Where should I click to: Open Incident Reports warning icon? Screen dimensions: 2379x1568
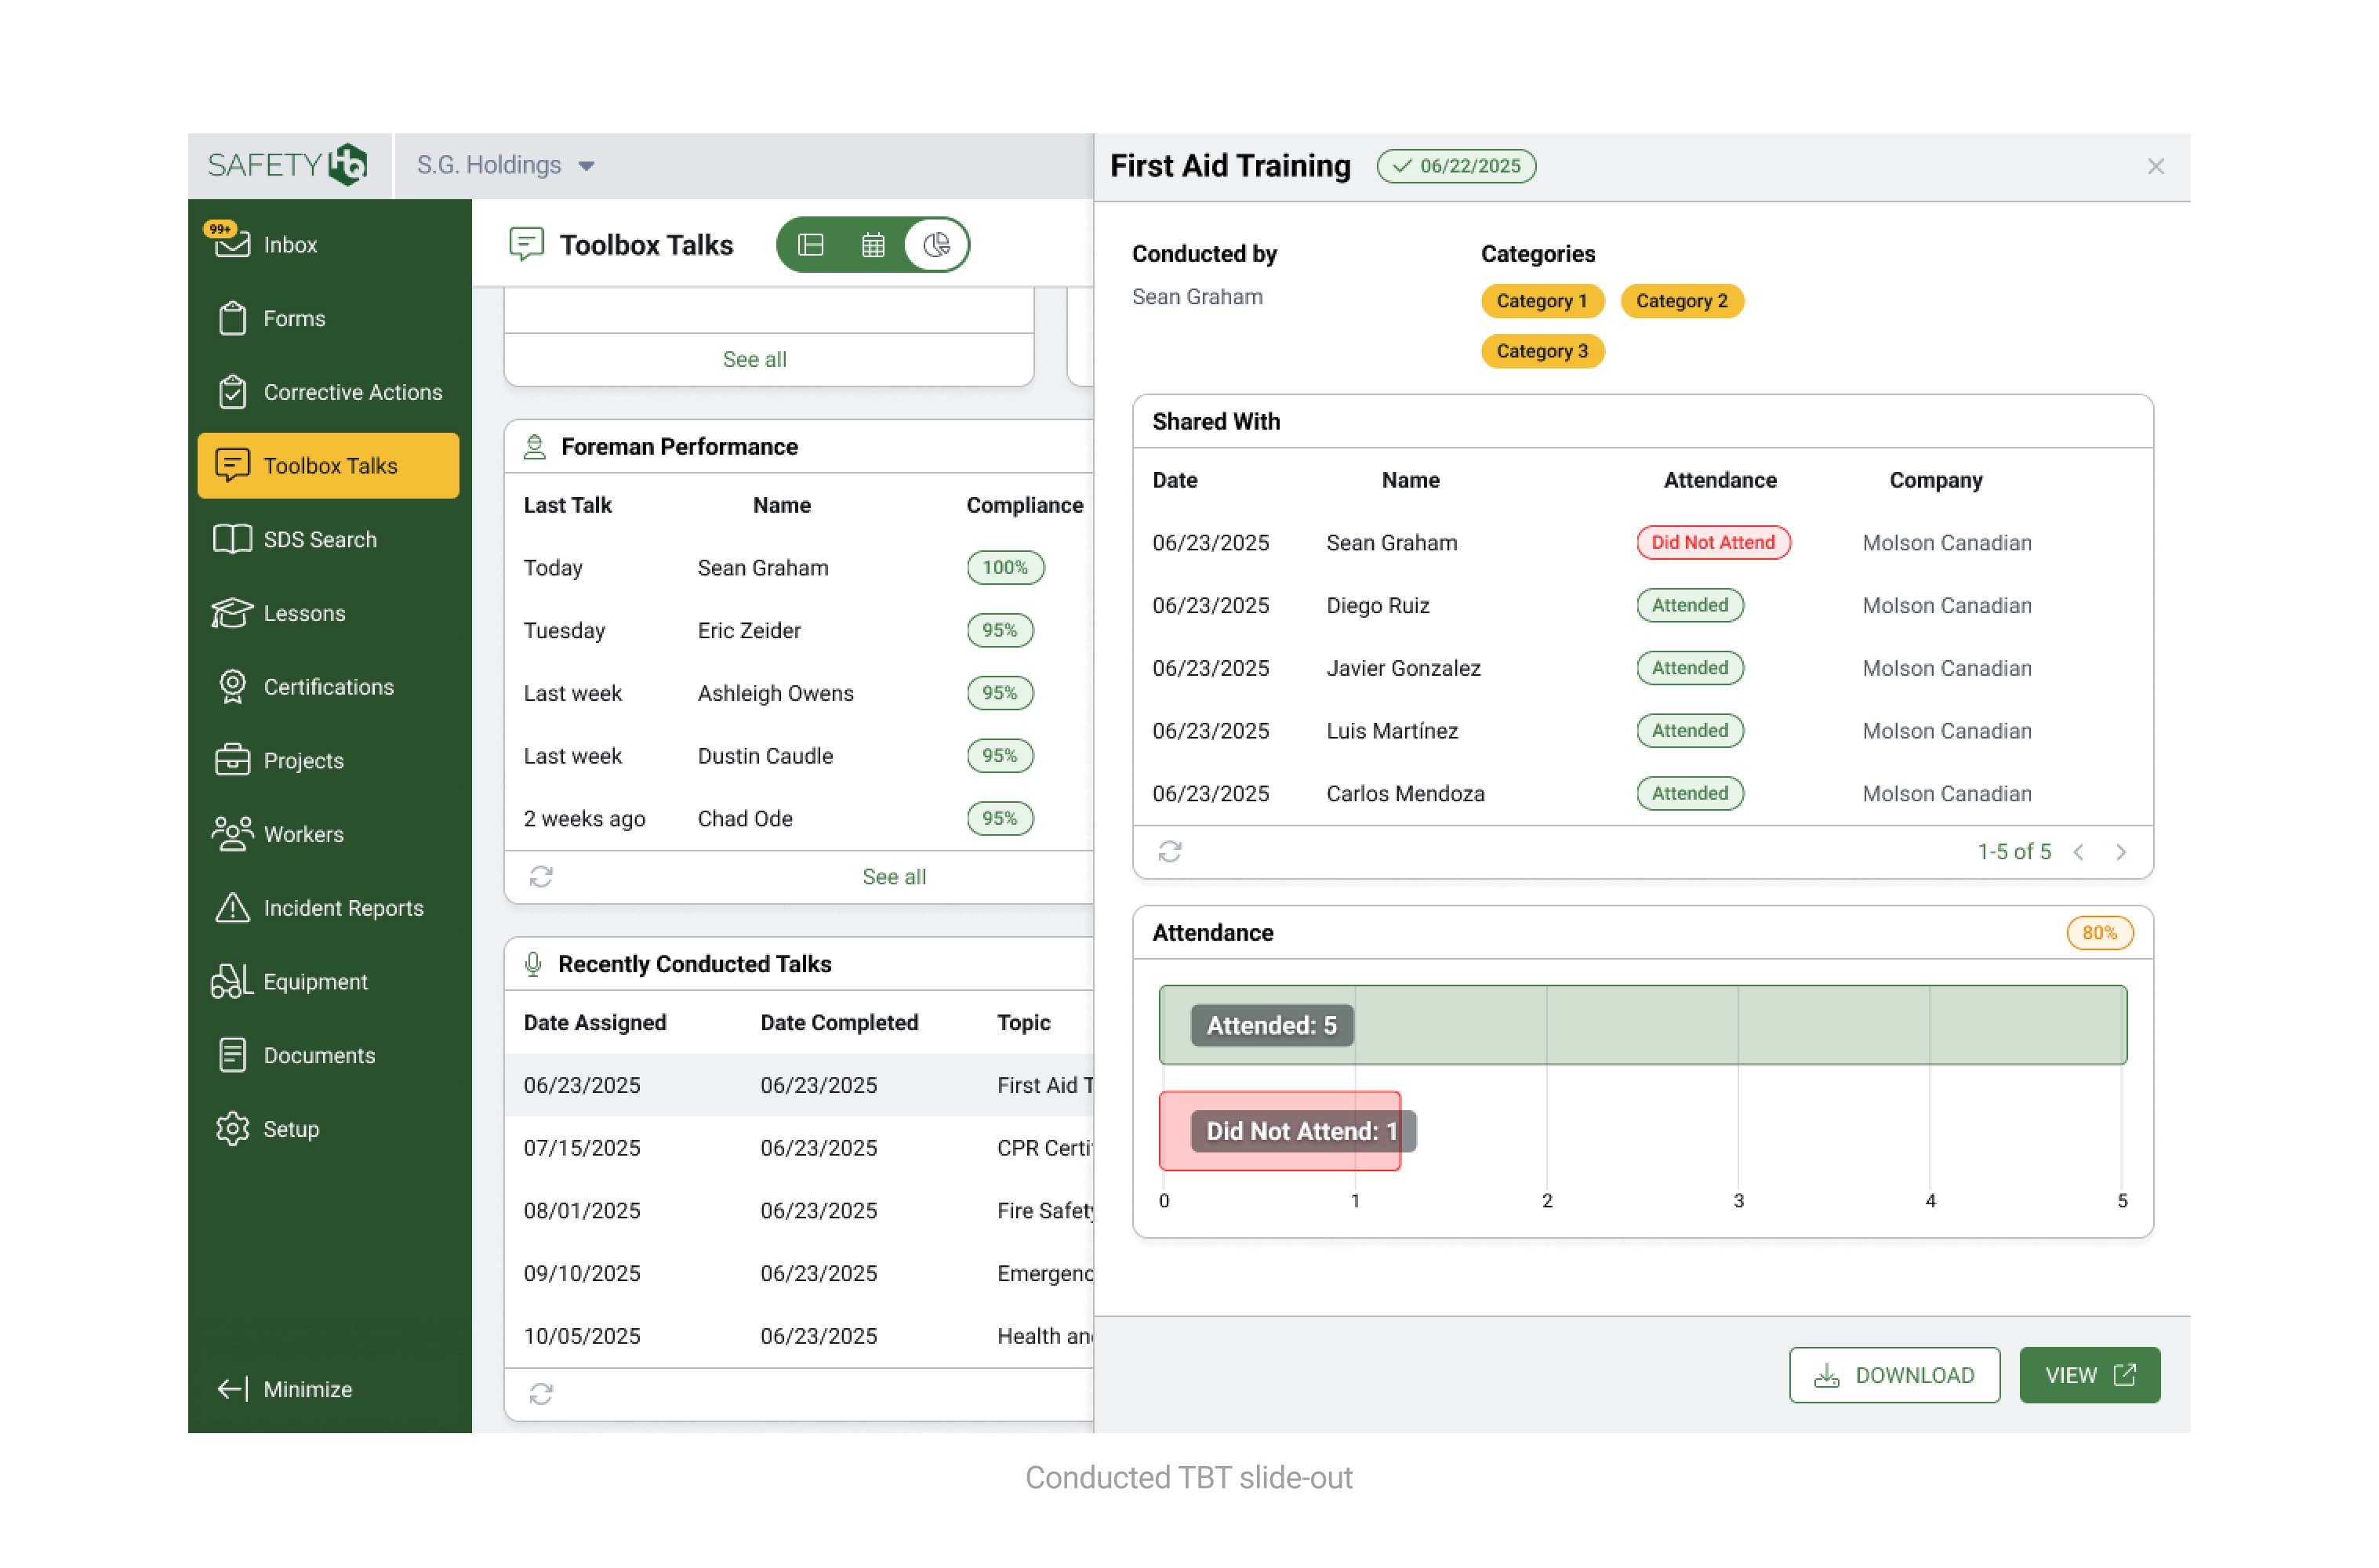click(x=232, y=908)
